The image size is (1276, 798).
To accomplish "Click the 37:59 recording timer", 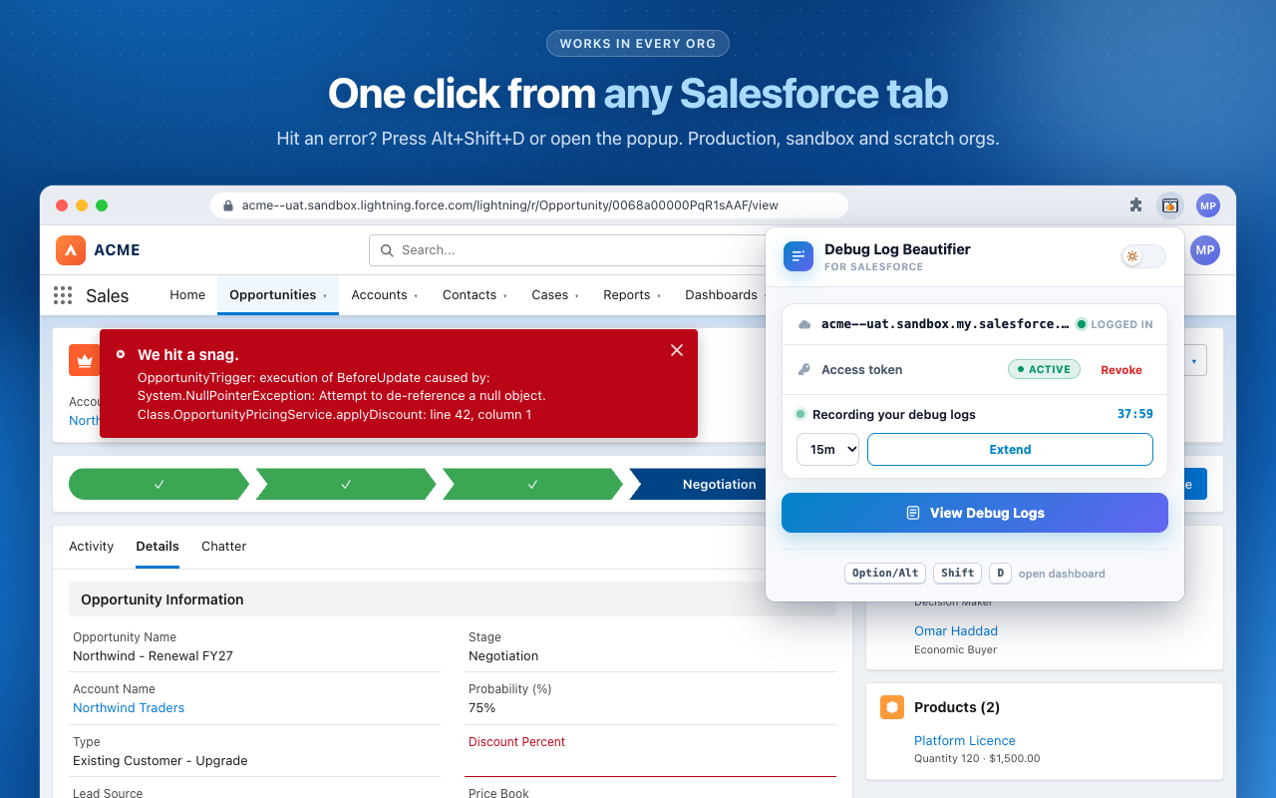I will click(x=1135, y=414).
